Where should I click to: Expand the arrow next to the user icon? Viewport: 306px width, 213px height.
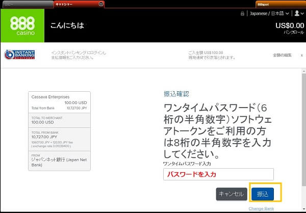click(x=302, y=14)
